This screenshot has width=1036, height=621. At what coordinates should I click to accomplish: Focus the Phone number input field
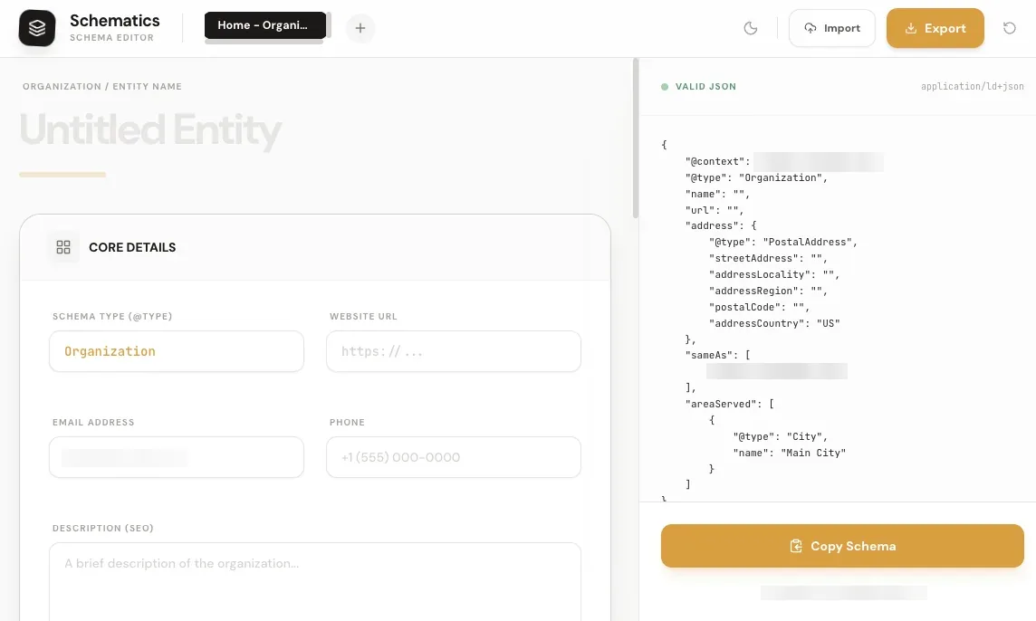coord(453,457)
